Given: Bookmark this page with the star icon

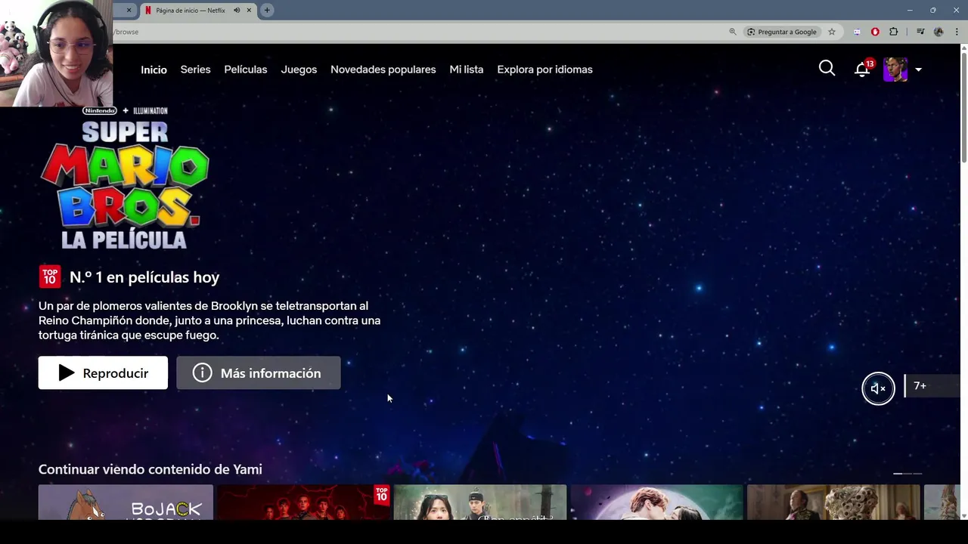Looking at the screenshot, I should click(832, 32).
